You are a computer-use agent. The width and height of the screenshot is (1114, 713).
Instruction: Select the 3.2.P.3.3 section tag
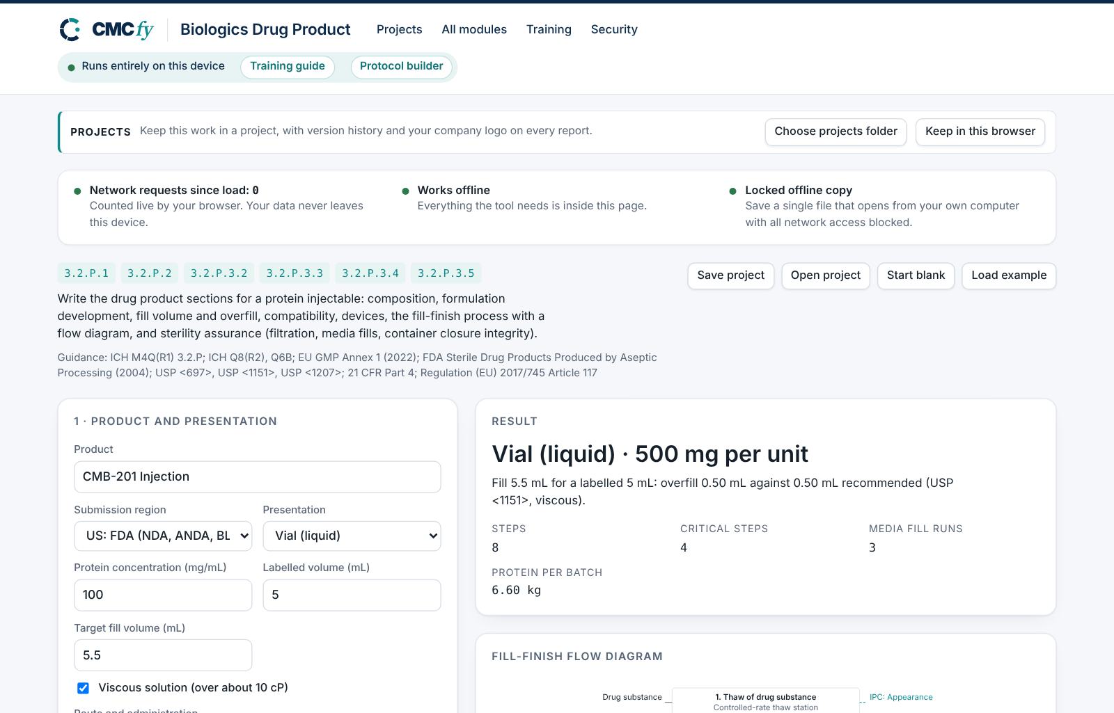[295, 273]
